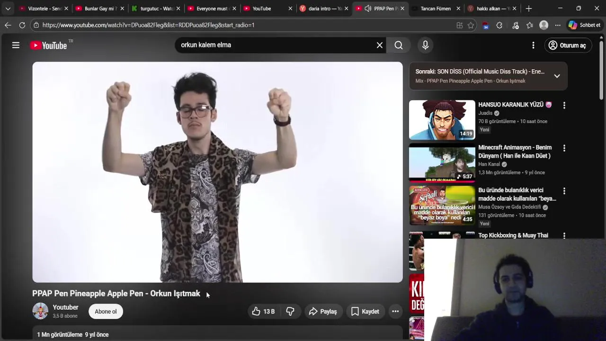
Task: Open Bu üründe bulanıklık verici thumbnail
Action: tap(442, 205)
